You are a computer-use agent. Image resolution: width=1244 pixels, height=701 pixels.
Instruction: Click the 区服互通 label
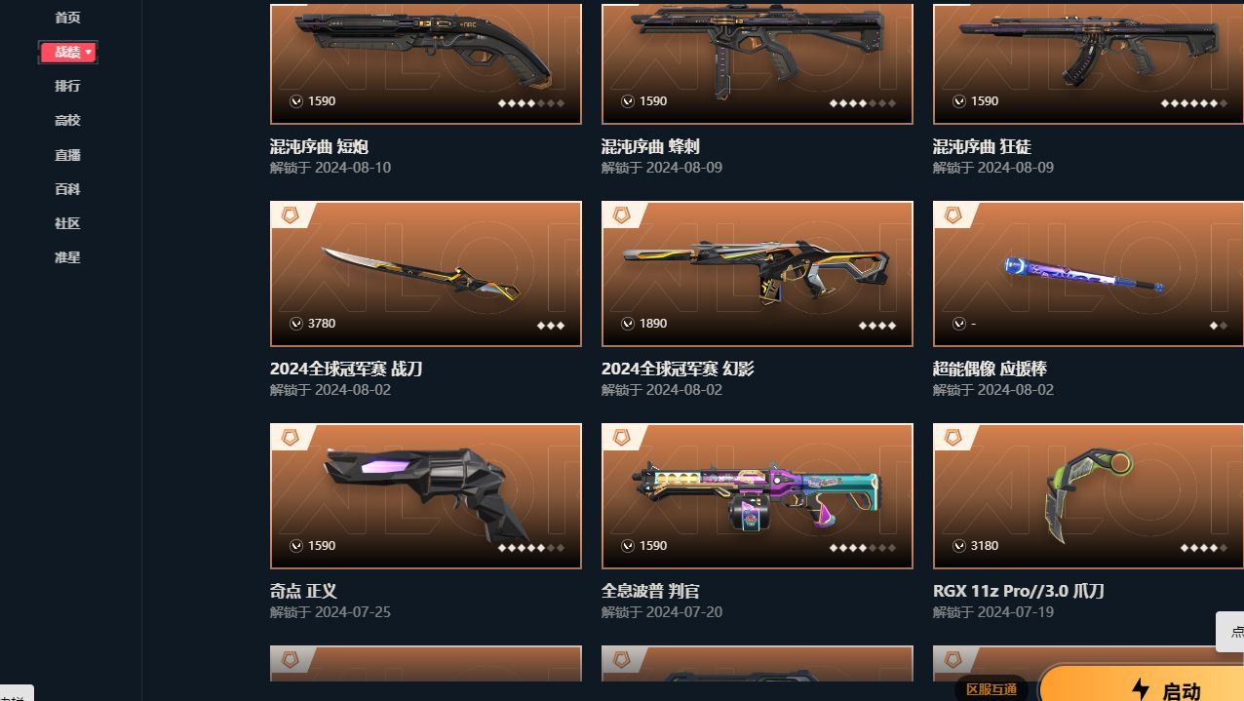991,689
